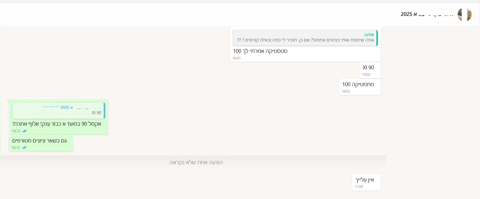Click the read-receipt checkmarks on "גם בשאר ציונים מטורפים"

(24, 148)
